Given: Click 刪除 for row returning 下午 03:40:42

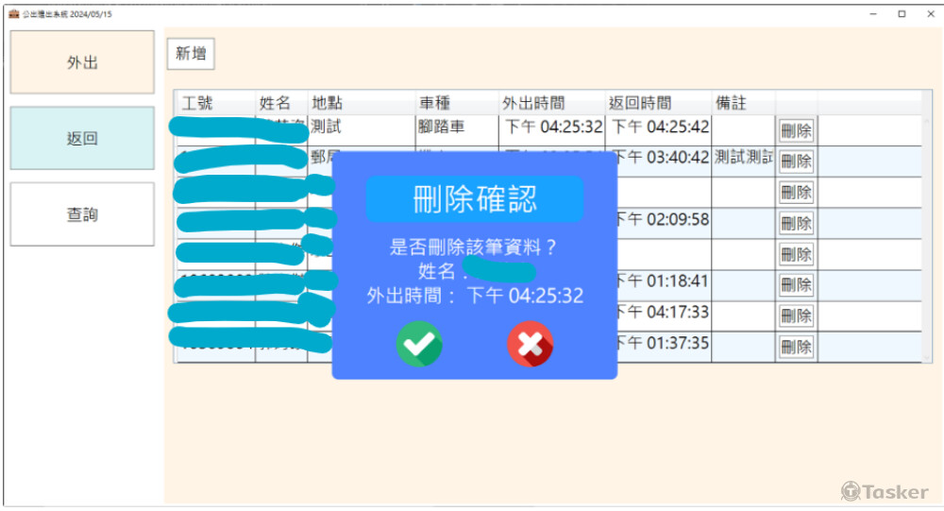Looking at the screenshot, I should pyautogui.click(x=796, y=162).
